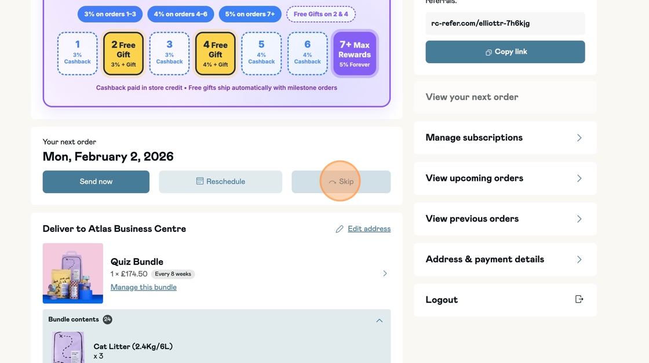Expand Address & payment details chevron
Screen dimensions: 649x363
[x=579, y=259]
